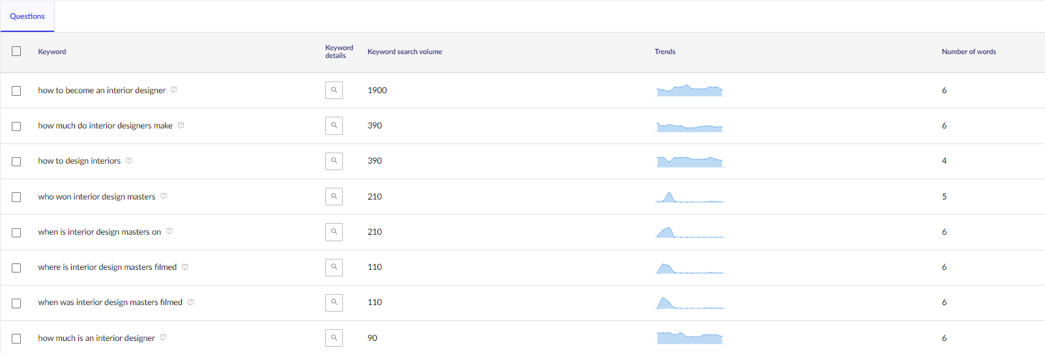
Task: Click the search volume value 1900
Action: coord(377,90)
